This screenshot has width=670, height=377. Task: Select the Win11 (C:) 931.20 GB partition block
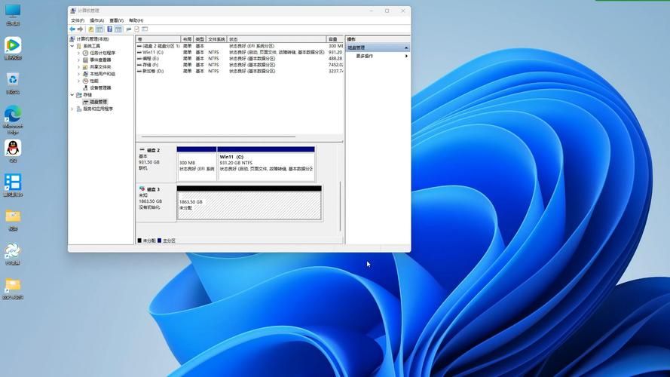266,164
